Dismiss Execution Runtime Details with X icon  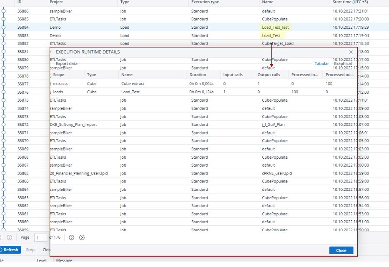[x=351, y=52]
